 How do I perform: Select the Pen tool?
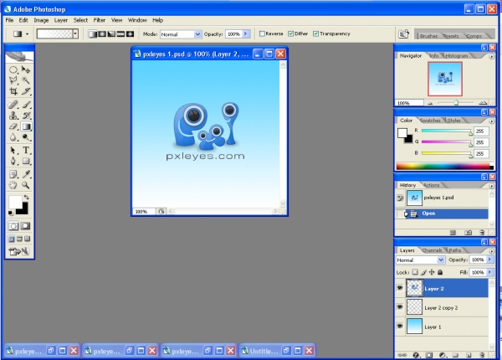point(13,161)
